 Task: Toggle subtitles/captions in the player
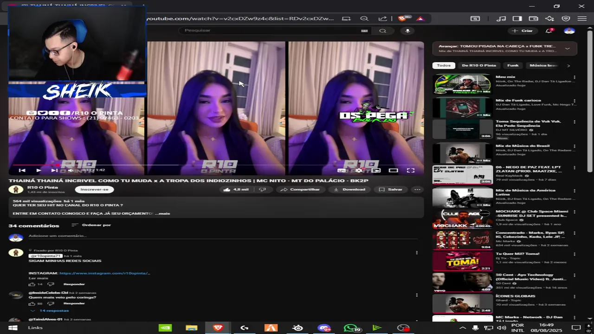coord(341,170)
